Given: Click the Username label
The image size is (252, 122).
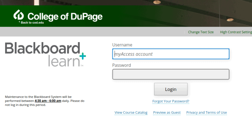Looking at the screenshot, I should (x=122, y=45).
